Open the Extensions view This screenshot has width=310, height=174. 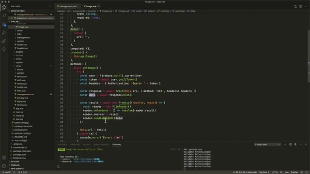click(x=4, y=41)
